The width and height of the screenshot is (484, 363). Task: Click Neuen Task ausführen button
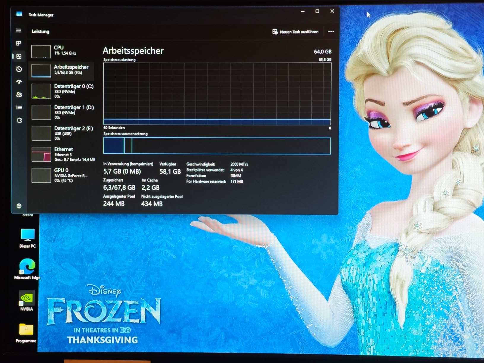click(295, 32)
